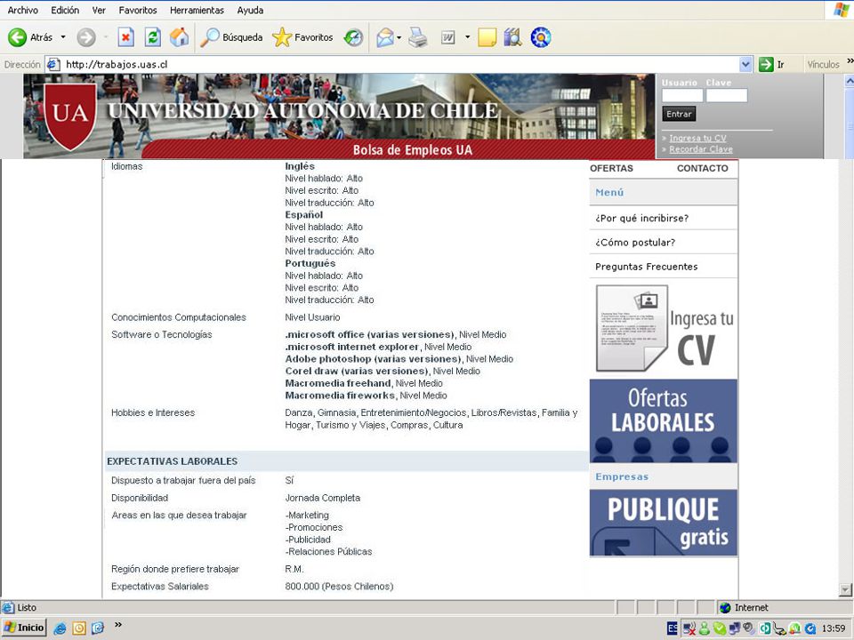This screenshot has height=640, width=854.
Task: Select the Jornada Completa value
Action: (322, 498)
